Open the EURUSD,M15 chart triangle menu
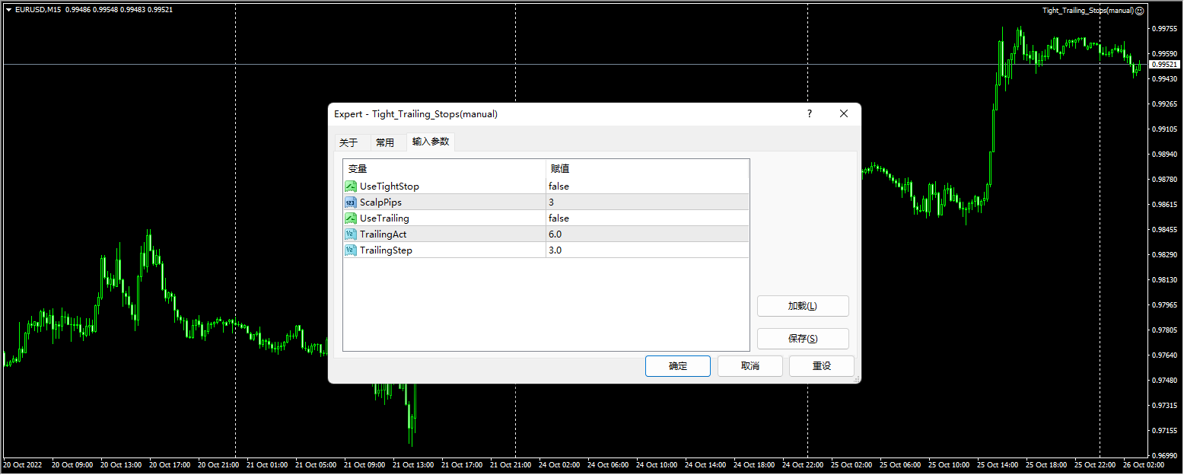Image resolution: width=1184 pixels, height=475 pixels. (8, 10)
